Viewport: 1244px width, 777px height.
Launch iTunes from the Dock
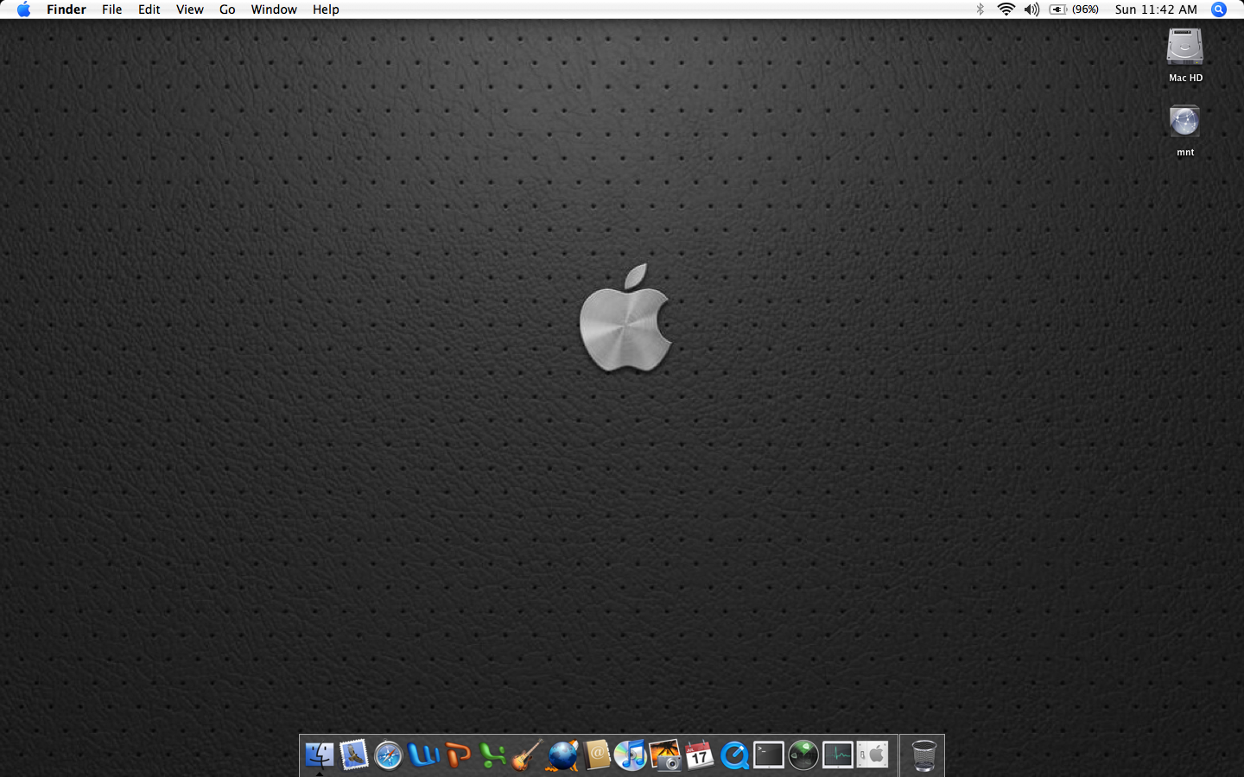[631, 755]
